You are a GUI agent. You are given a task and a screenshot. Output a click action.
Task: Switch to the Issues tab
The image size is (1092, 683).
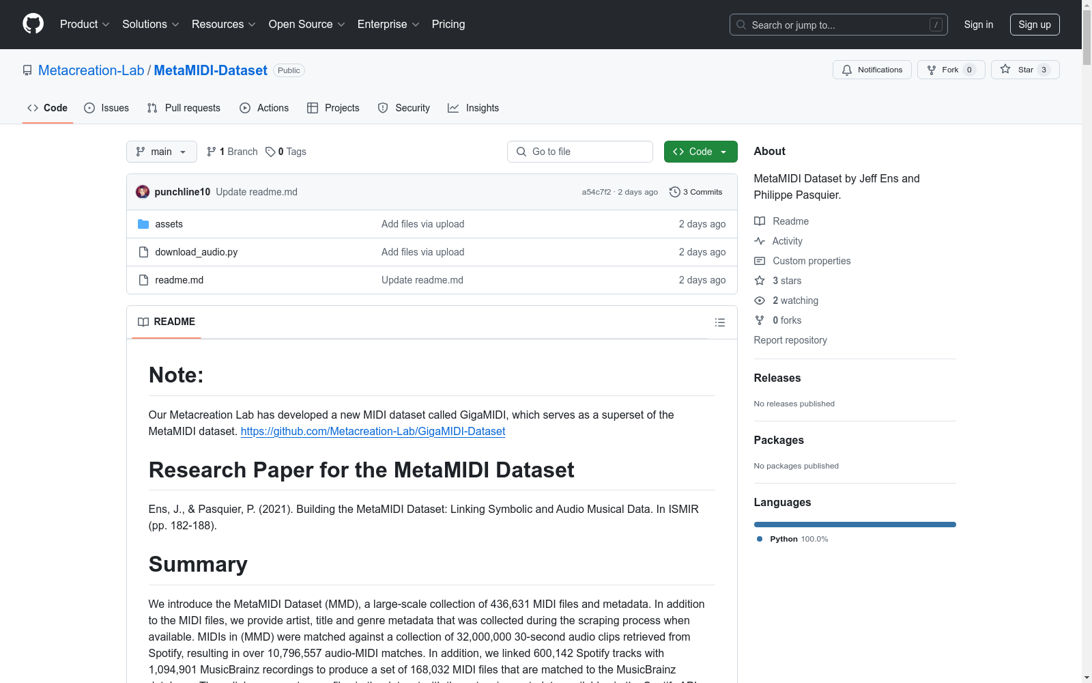106,108
